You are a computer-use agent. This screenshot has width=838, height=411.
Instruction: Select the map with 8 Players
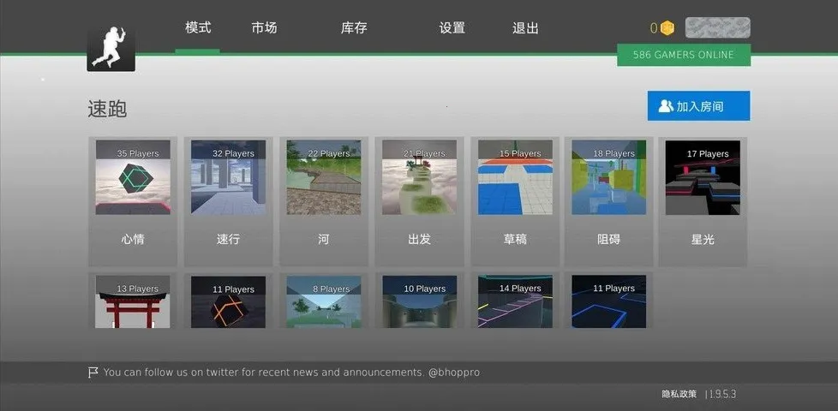point(323,301)
